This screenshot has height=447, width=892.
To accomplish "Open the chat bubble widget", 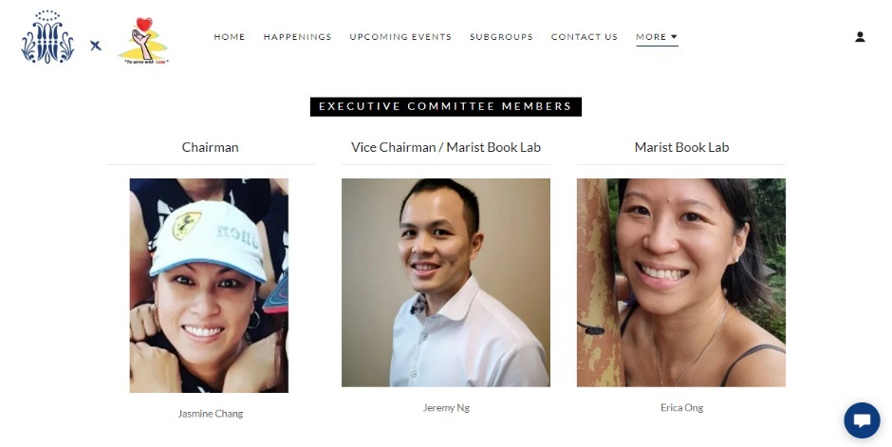I will [862, 420].
